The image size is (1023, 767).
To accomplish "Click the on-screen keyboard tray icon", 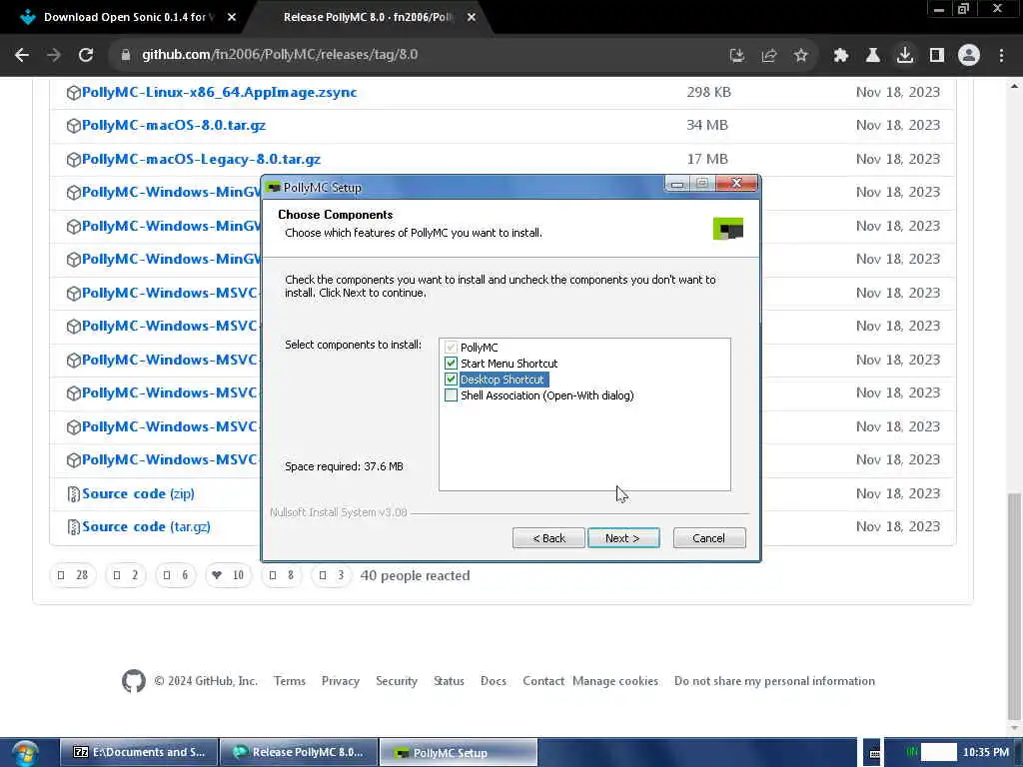I will [874, 753].
